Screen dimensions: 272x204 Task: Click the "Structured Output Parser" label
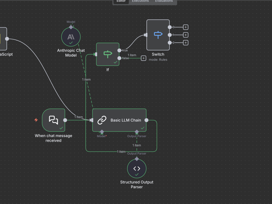[137, 185]
